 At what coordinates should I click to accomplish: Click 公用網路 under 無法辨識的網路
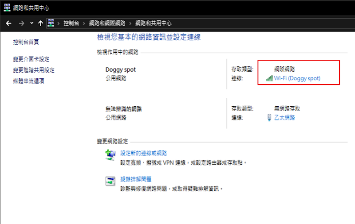pyautogui.click(x=116, y=117)
